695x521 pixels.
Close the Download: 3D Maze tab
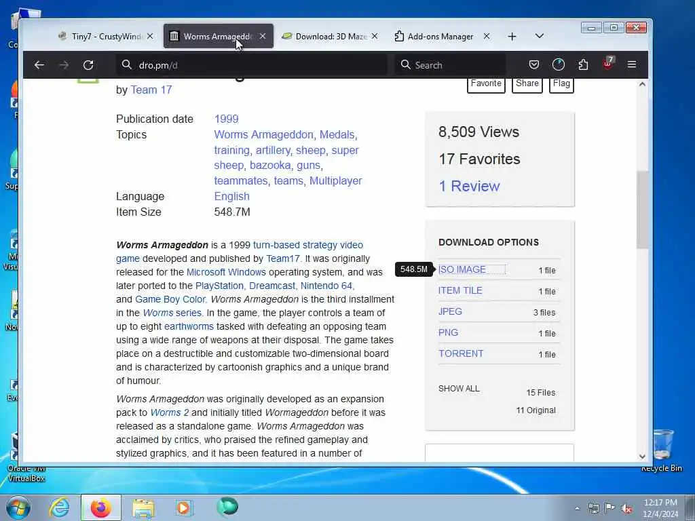[375, 37]
